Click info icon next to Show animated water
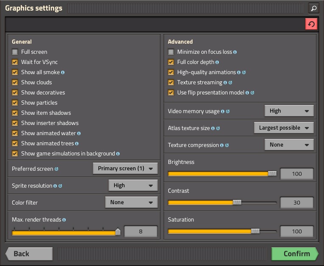Screen dimensions: 324x266 [x=79, y=133]
